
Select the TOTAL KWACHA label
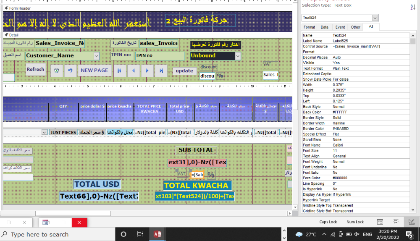coord(197,186)
